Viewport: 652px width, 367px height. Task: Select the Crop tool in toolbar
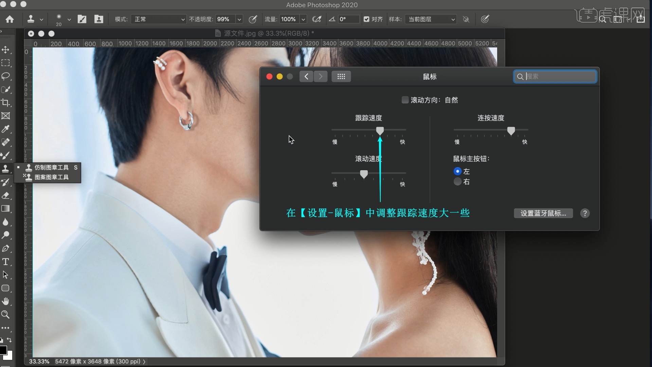pyautogui.click(x=5, y=103)
